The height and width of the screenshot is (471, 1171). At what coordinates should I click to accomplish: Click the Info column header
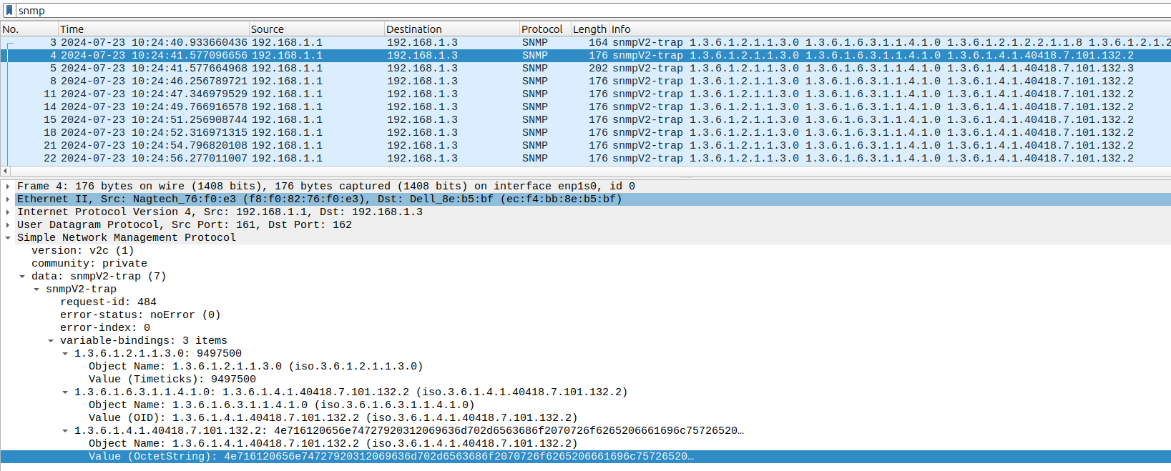(x=890, y=29)
